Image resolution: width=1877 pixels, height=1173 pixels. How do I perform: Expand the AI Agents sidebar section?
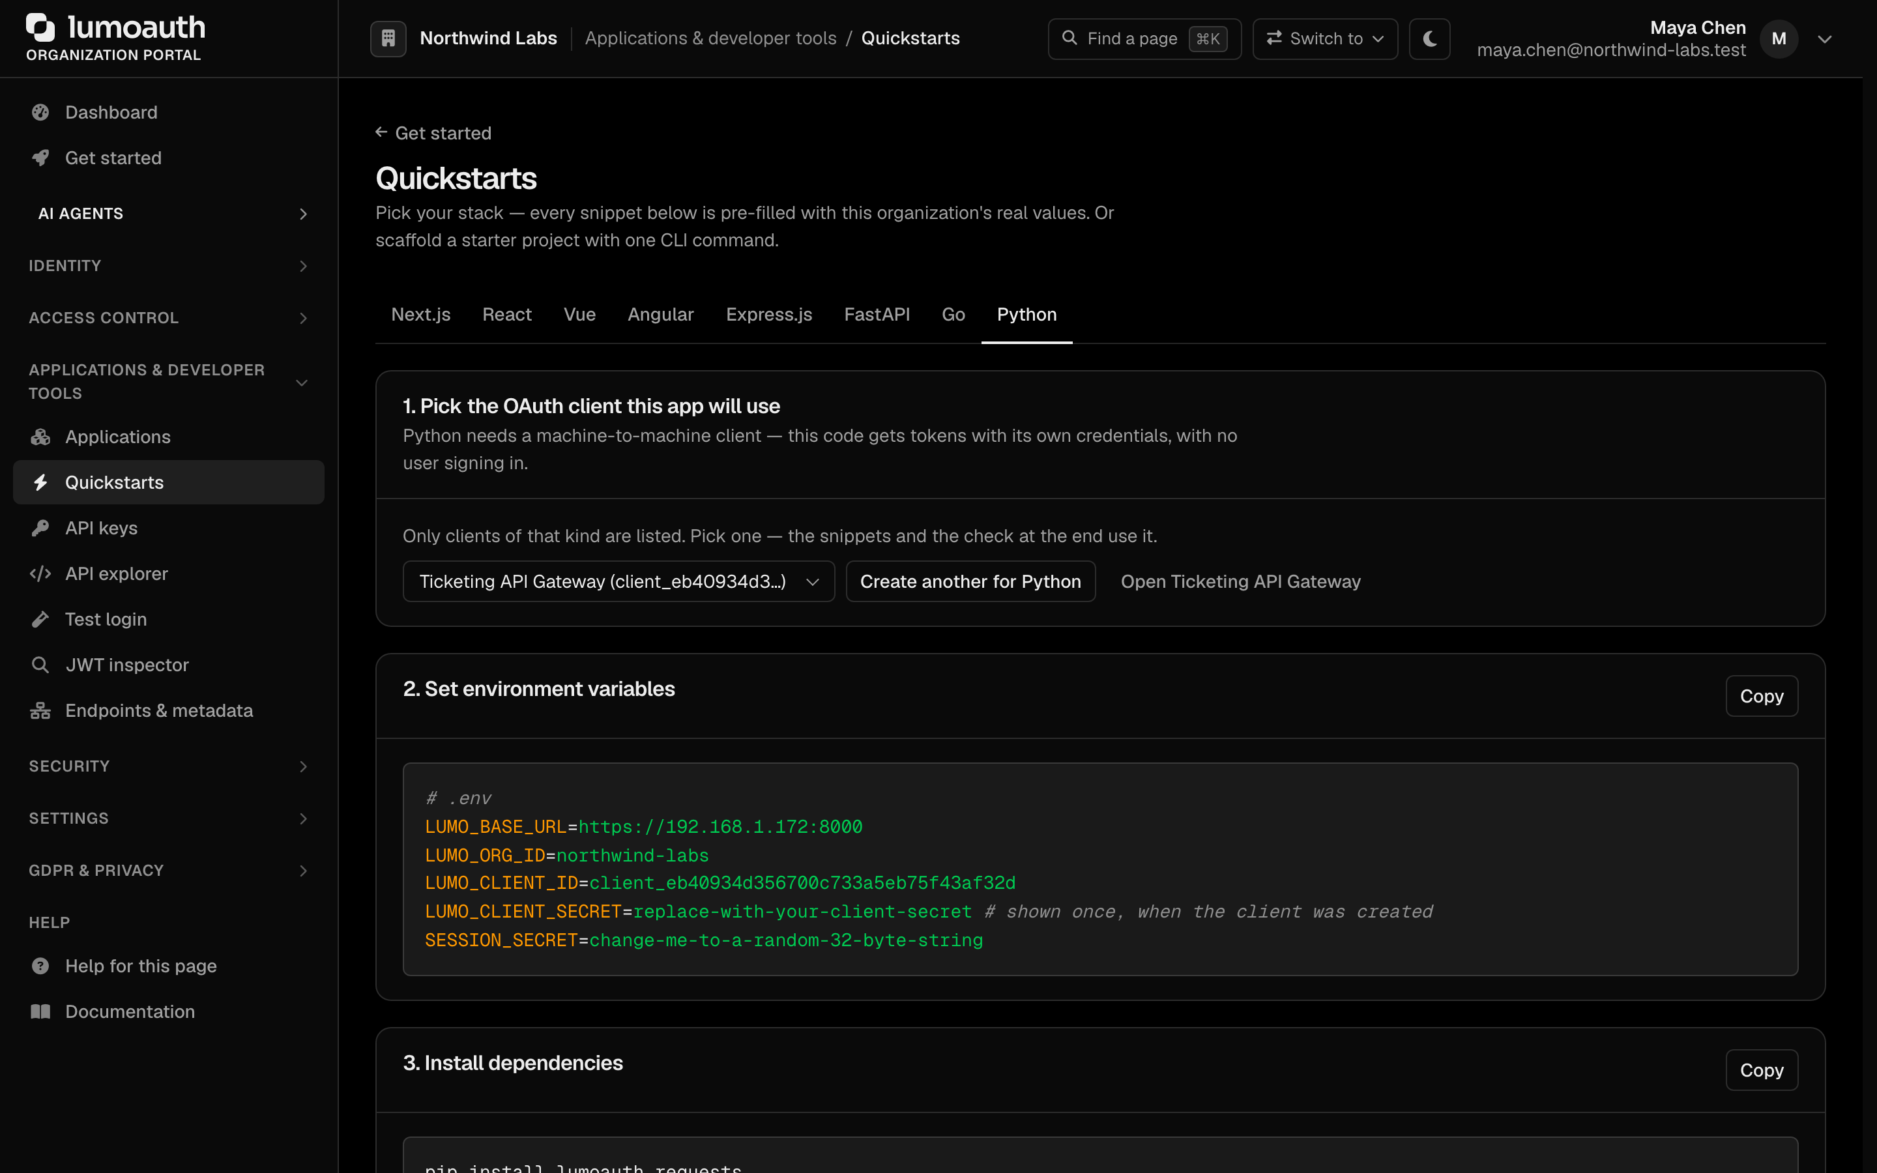(x=169, y=213)
